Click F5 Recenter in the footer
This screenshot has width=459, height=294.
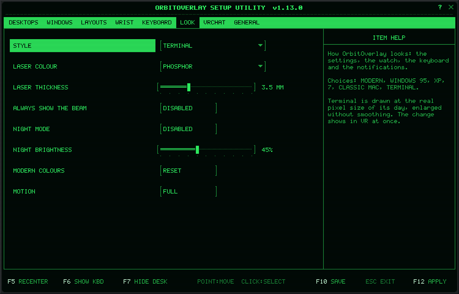pos(28,281)
